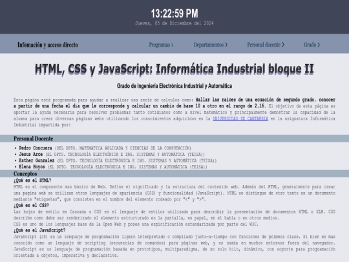Image resolution: width=349 pixels, height=262 pixels.
Task: Click the ¿Qué es el JavaScript? question
Action: pyautogui.click(x=39, y=230)
